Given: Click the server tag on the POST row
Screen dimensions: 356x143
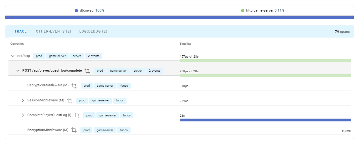Looking at the screenshot, I should (138, 71).
